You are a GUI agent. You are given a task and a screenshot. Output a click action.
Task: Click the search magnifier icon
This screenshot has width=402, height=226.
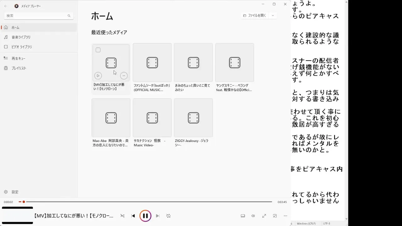pos(69,16)
